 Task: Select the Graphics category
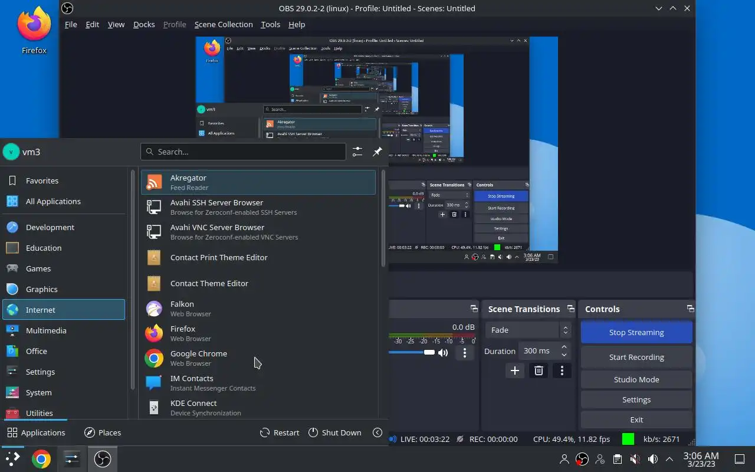click(x=64, y=289)
